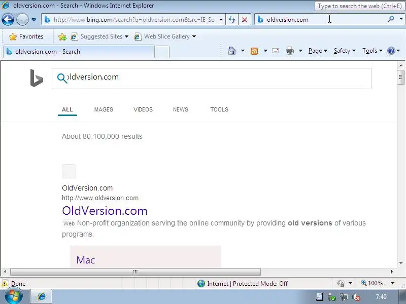406x304 pixels.
Task: Click About 80,100,000 results text
Action: [x=102, y=136]
